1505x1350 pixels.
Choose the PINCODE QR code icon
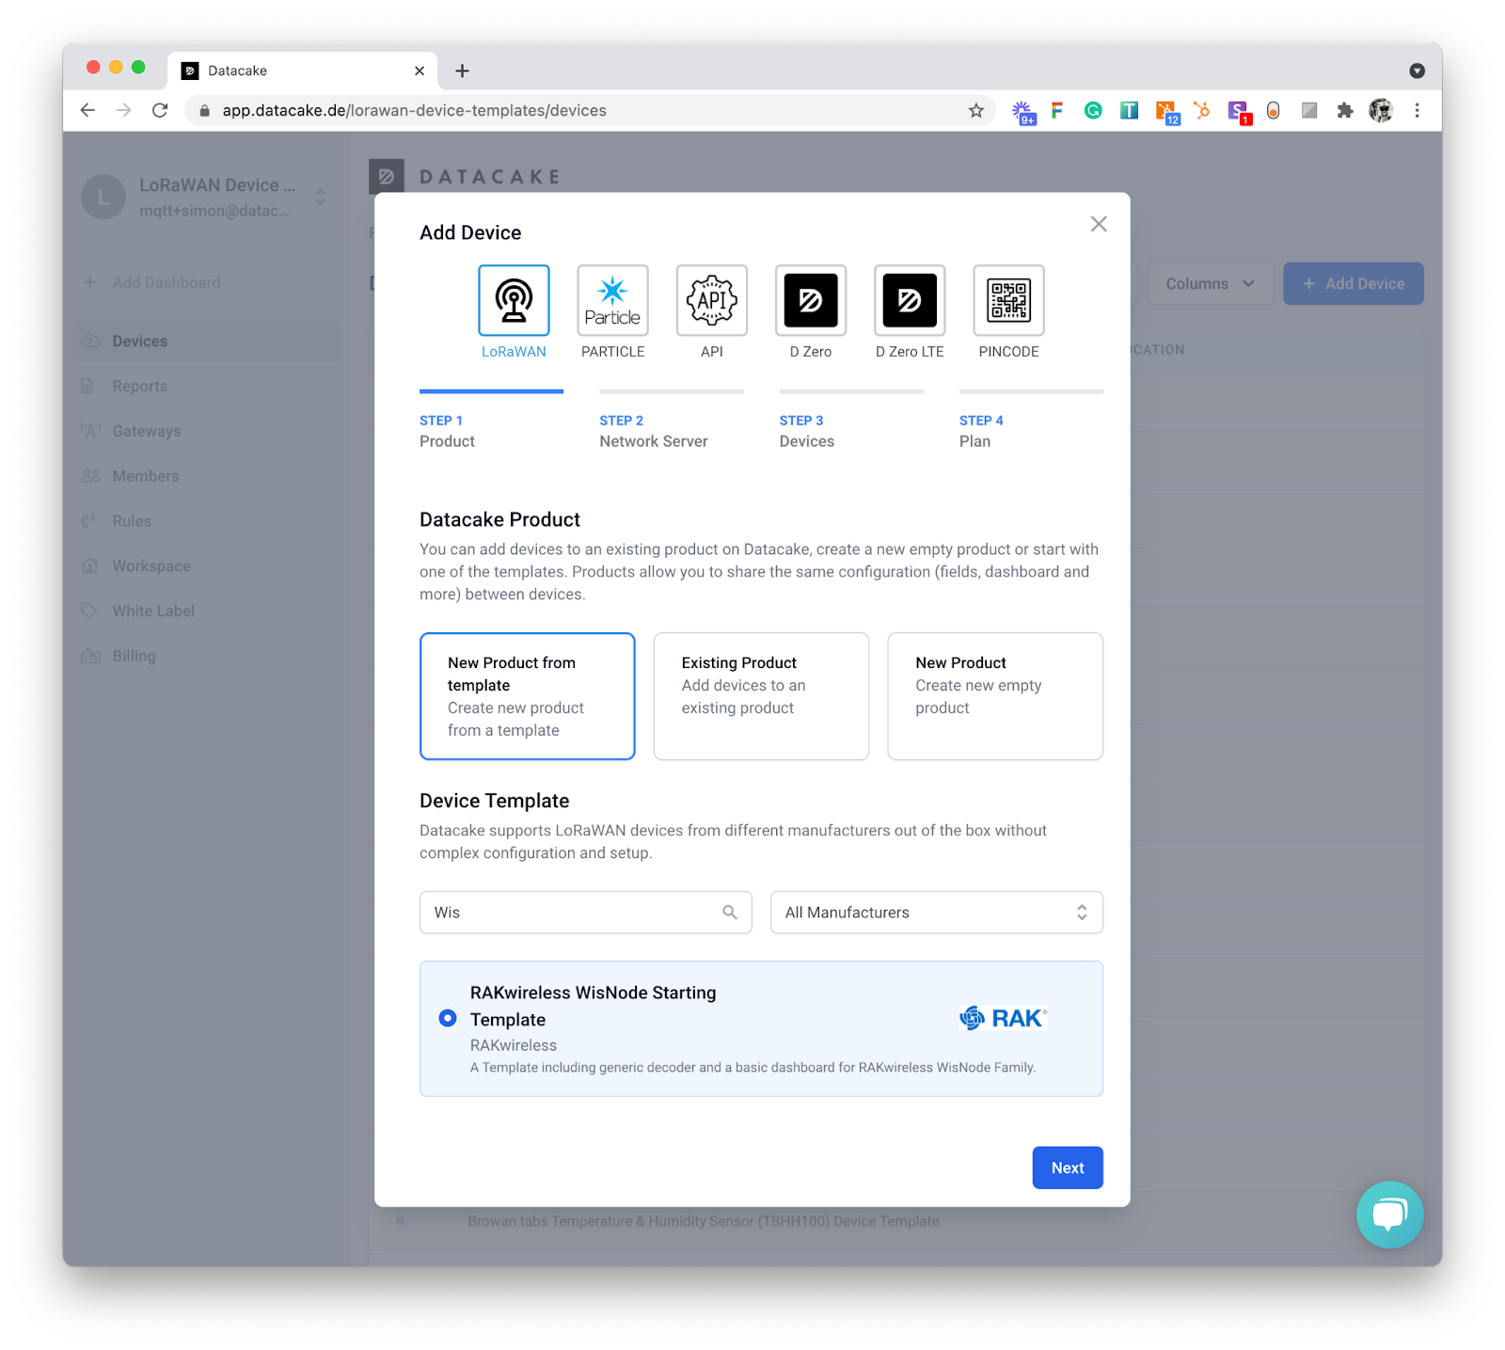click(x=1008, y=300)
